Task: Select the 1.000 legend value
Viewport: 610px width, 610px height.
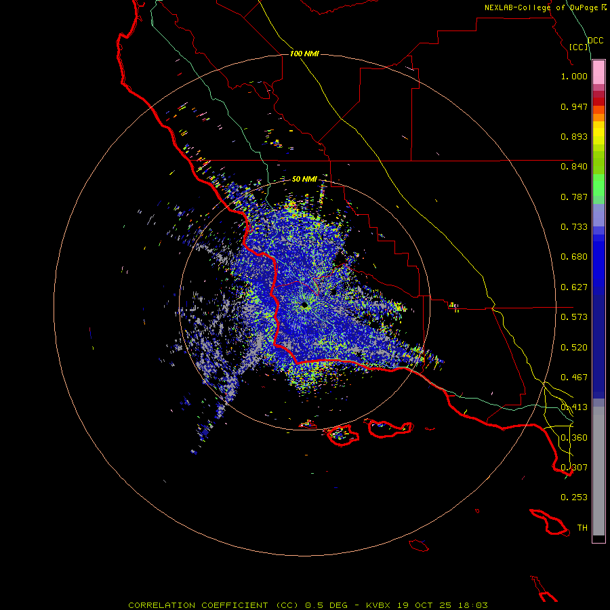Action: (x=574, y=76)
